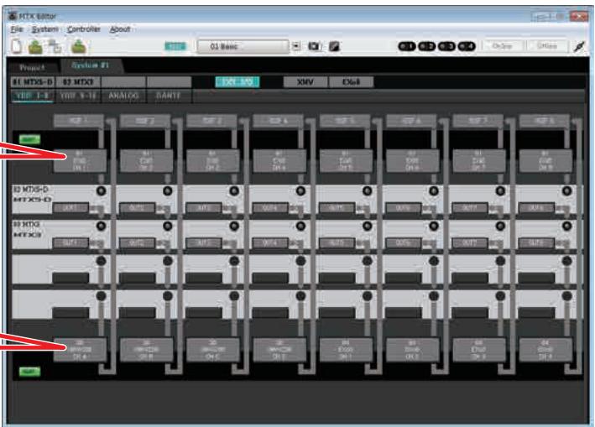Viewport: 595px width, 427px height.
Task: Select the YDIF 1-8 sub-tab
Action: (x=33, y=96)
